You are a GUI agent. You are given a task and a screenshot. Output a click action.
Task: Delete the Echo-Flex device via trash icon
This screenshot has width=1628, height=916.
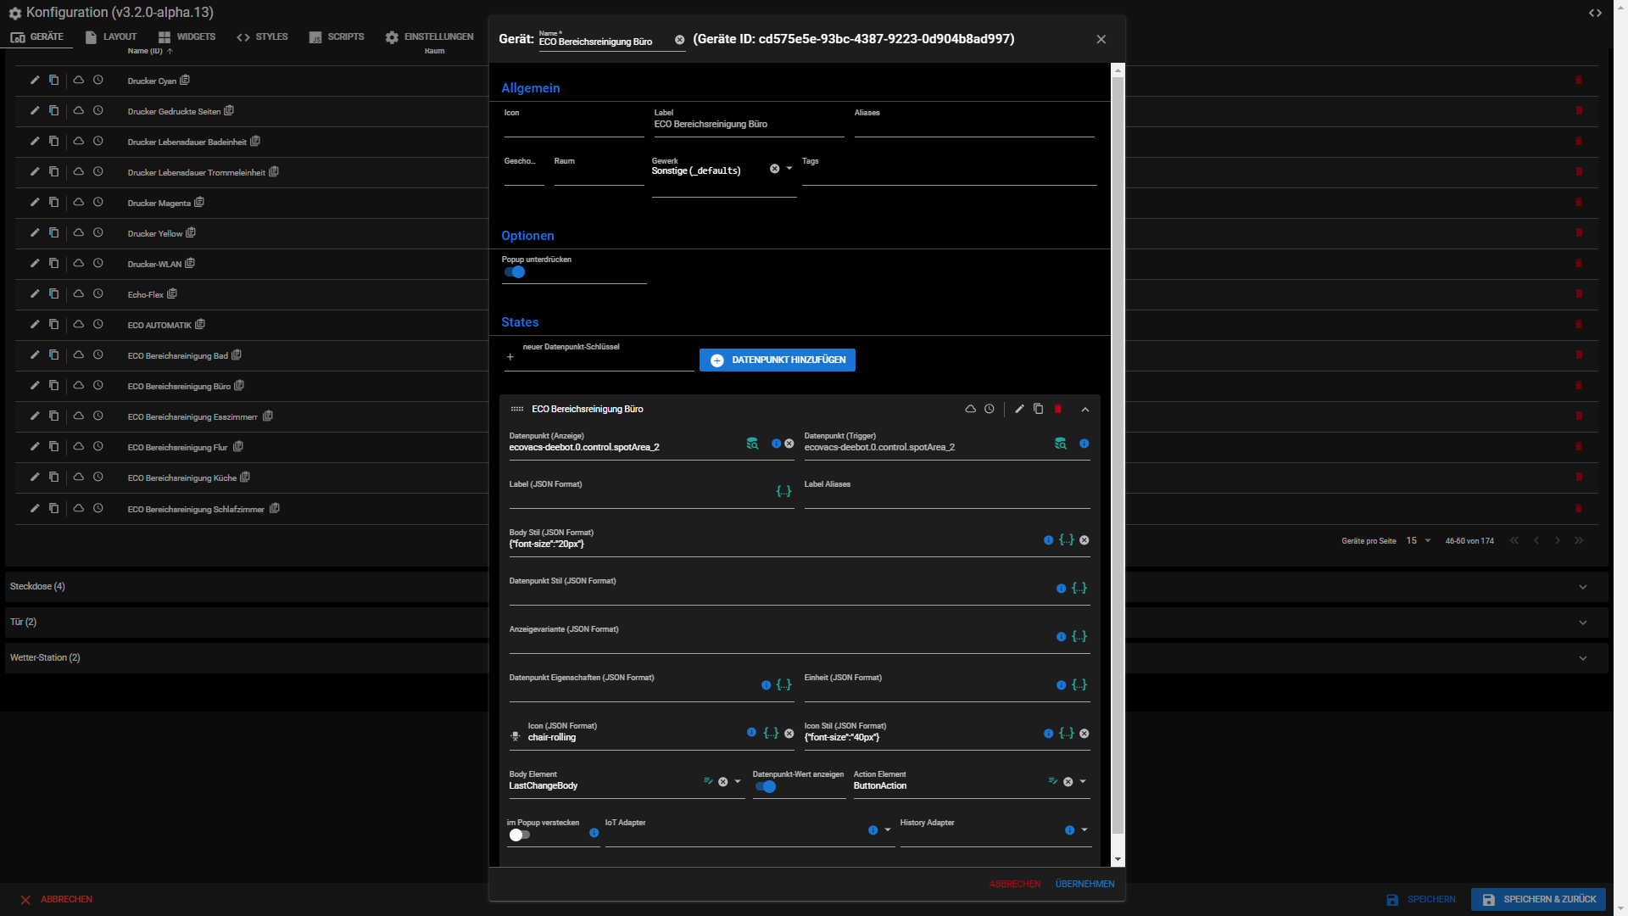[1579, 293]
